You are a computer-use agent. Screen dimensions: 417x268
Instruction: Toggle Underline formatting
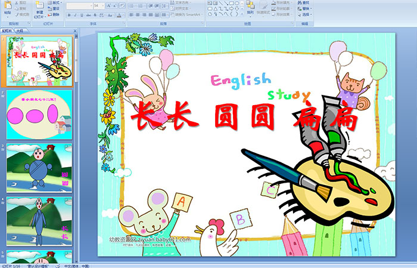click(82, 15)
